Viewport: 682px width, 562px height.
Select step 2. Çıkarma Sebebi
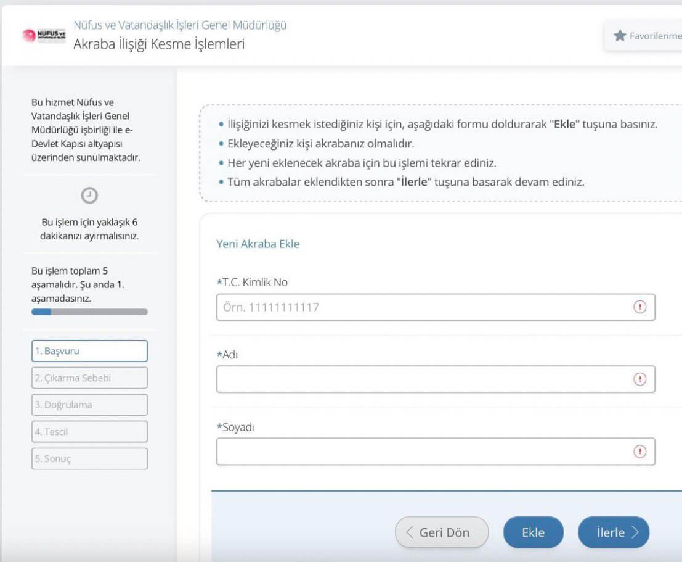89,378
